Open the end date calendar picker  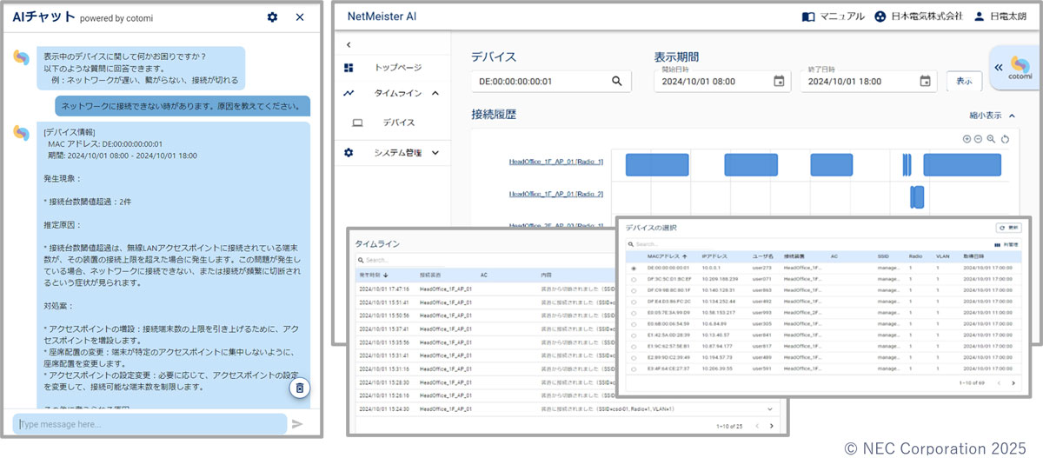click(925, 82)
